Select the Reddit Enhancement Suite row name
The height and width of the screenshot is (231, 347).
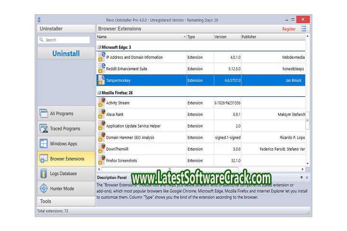tap(127, 69)
